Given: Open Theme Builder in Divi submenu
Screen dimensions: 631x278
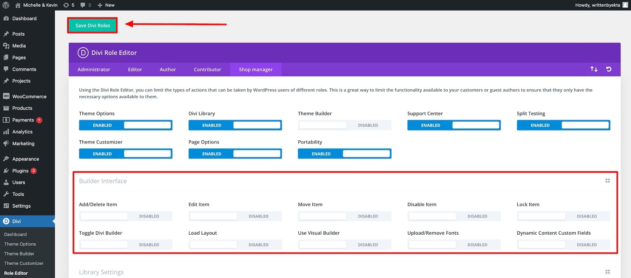Looking at the screenshot, I should click(19, 254).
